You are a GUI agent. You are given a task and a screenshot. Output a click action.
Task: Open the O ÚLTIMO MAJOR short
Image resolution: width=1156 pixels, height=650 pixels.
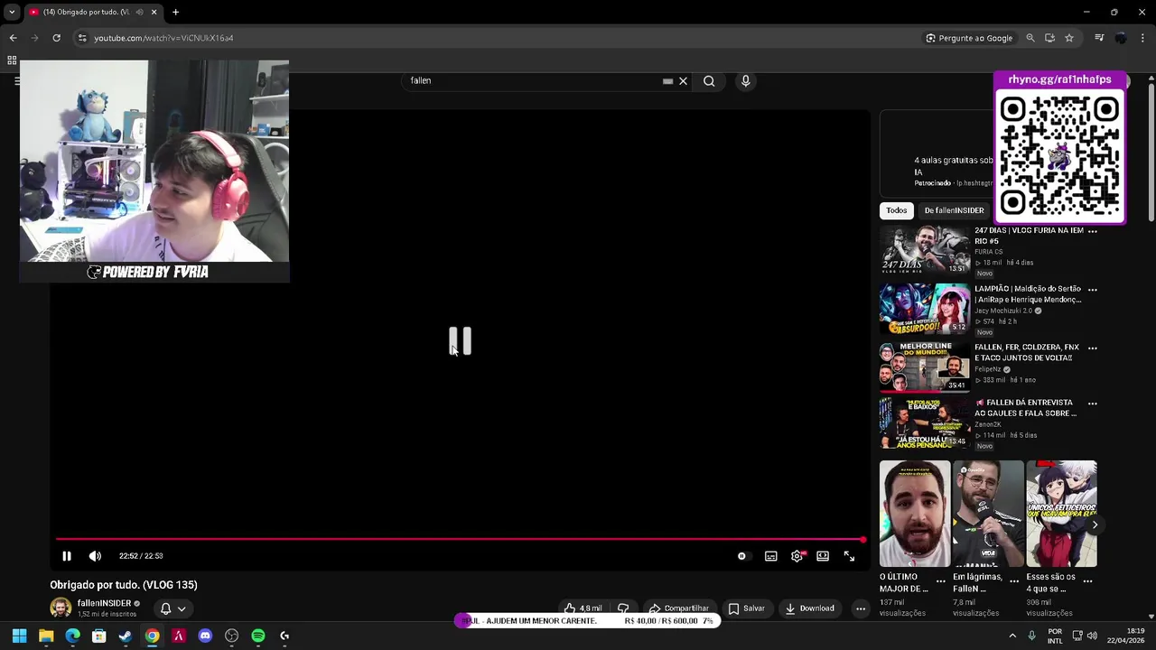pyautogui.click(x=915, y=514)
